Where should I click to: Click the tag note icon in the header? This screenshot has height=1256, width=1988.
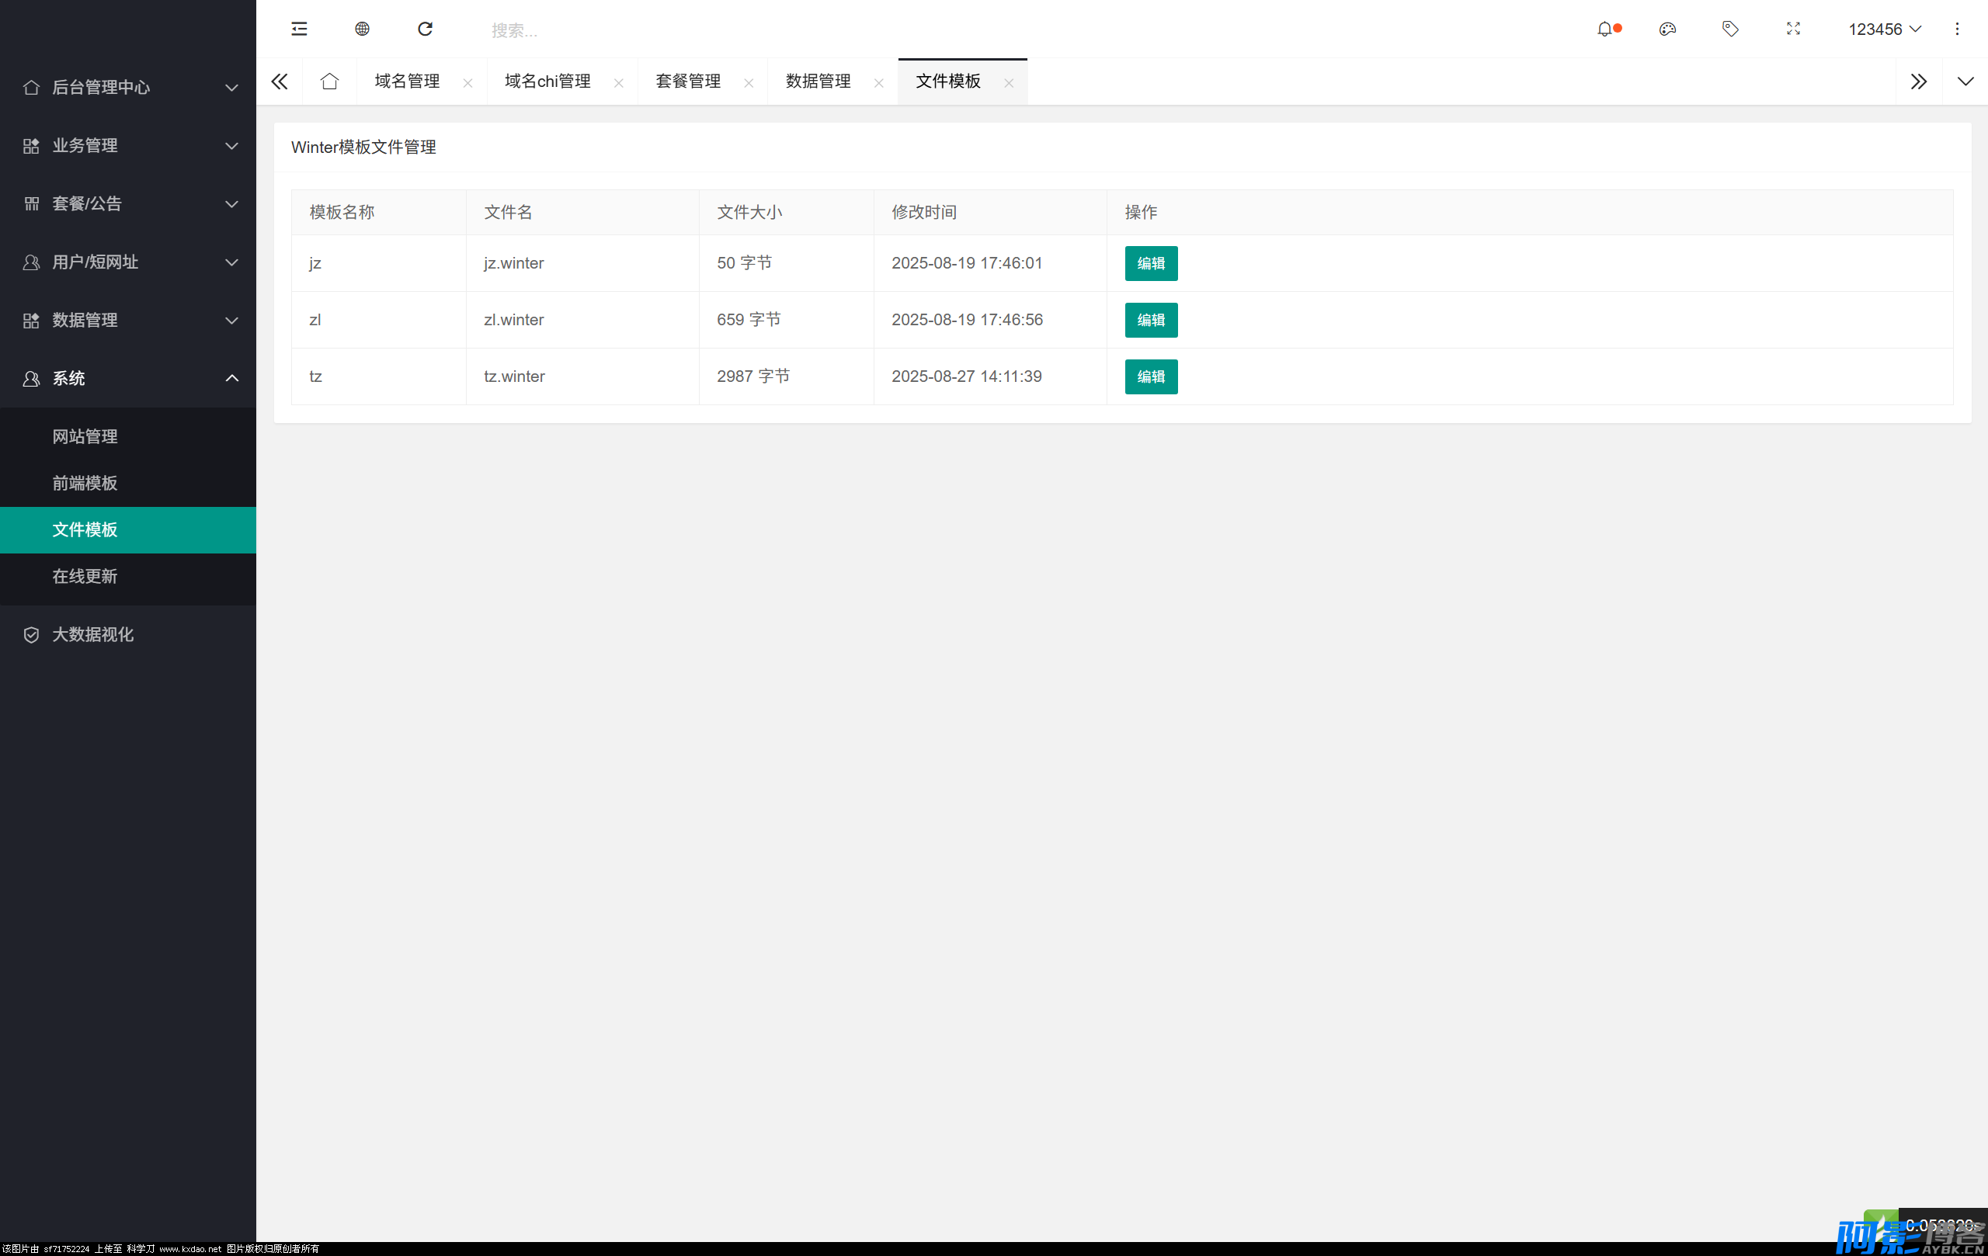pos(1729,29)
